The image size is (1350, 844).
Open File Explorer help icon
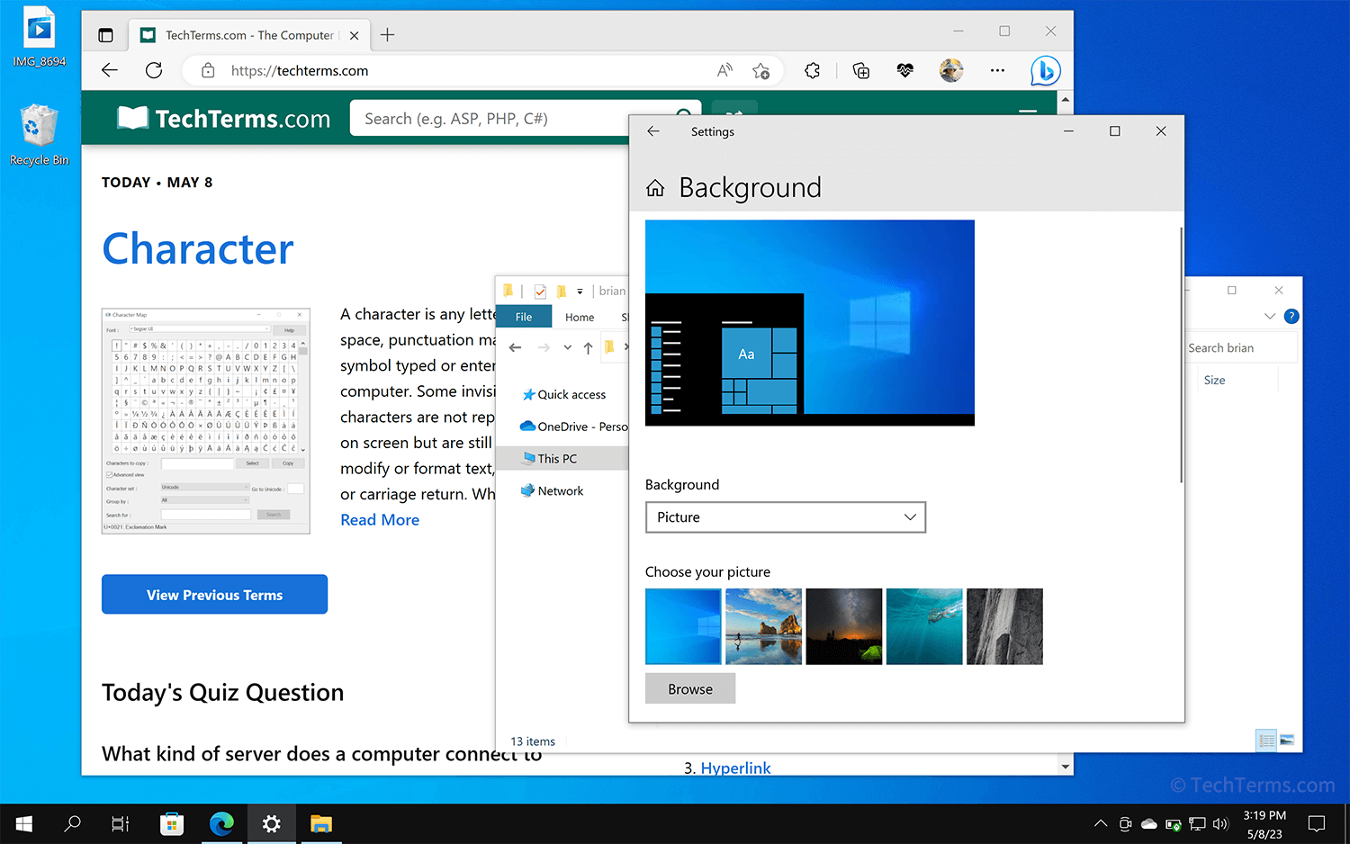coord(1291,316)
